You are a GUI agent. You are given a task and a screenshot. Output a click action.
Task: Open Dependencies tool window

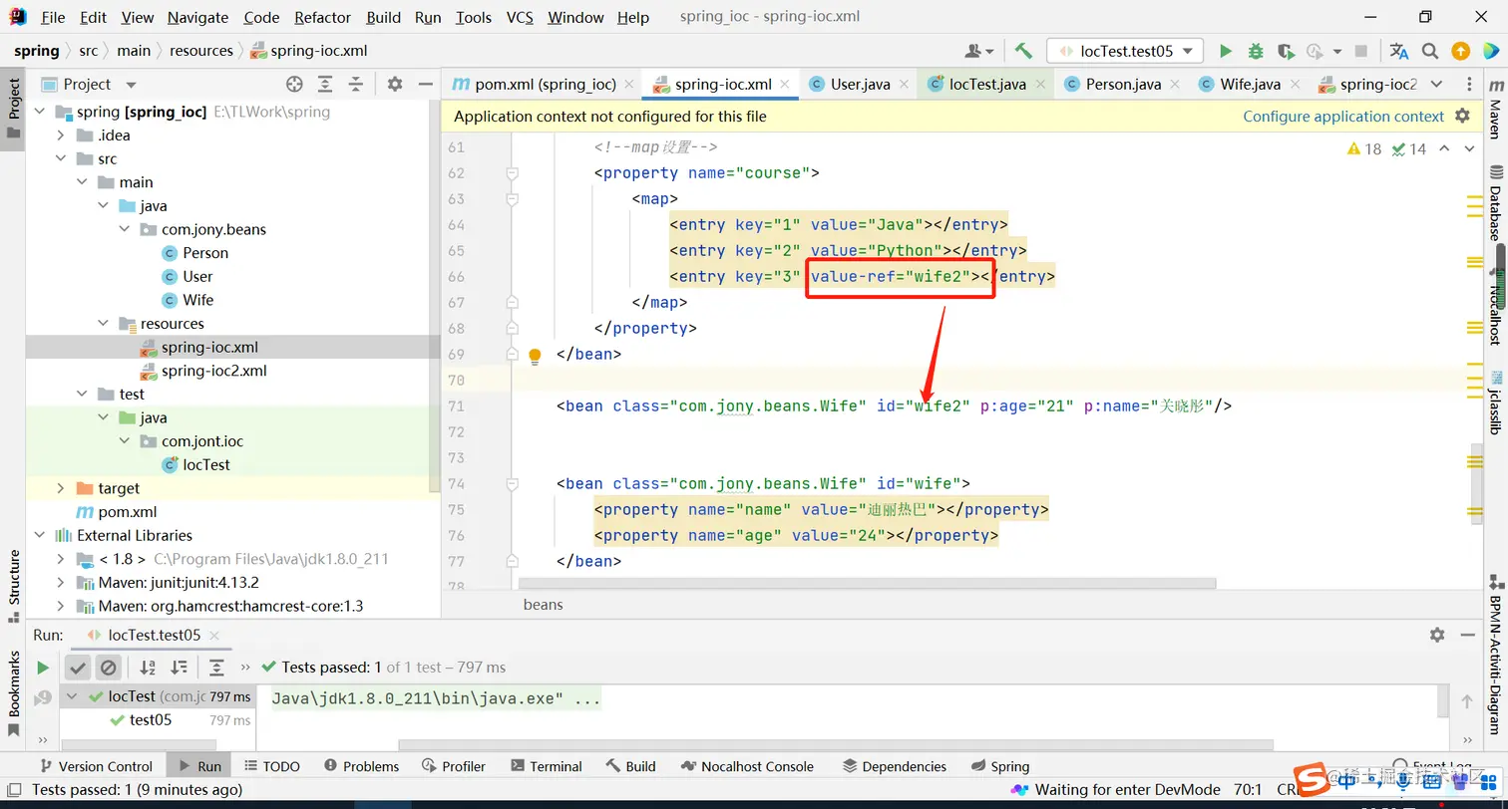pos(895,766)
